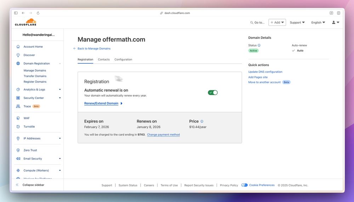Switch to the Contacts tab

point(104,59)
